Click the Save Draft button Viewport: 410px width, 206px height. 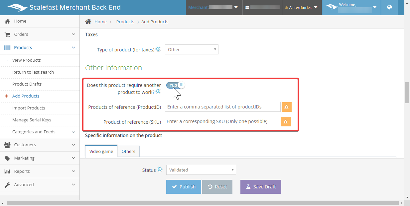[x=261, y=187]
